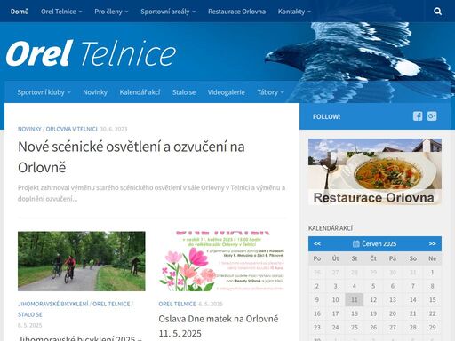Open the Den matek flower poster thumbnail
The image size is (455, 341).
tap(222, 261)
